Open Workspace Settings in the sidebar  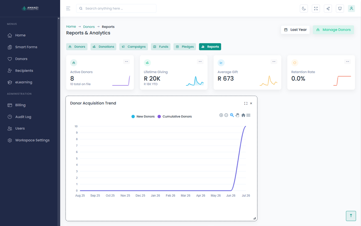[x=29, y=140]
